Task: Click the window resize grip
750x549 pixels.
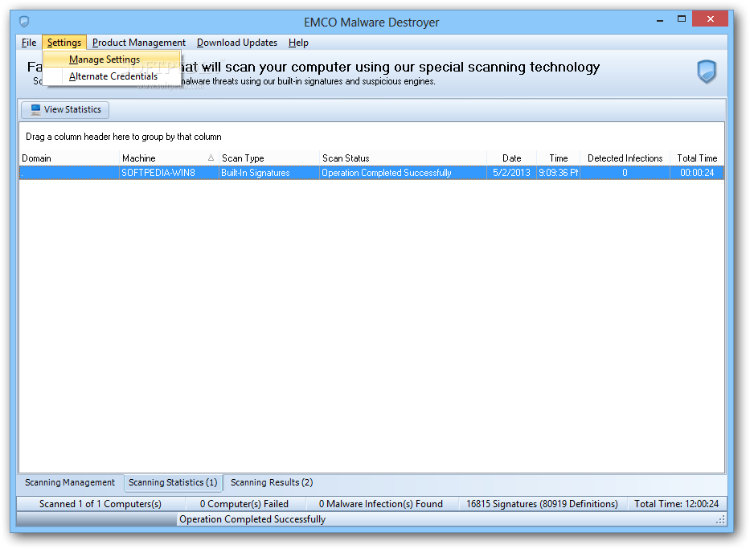Action: coord(720,520)
